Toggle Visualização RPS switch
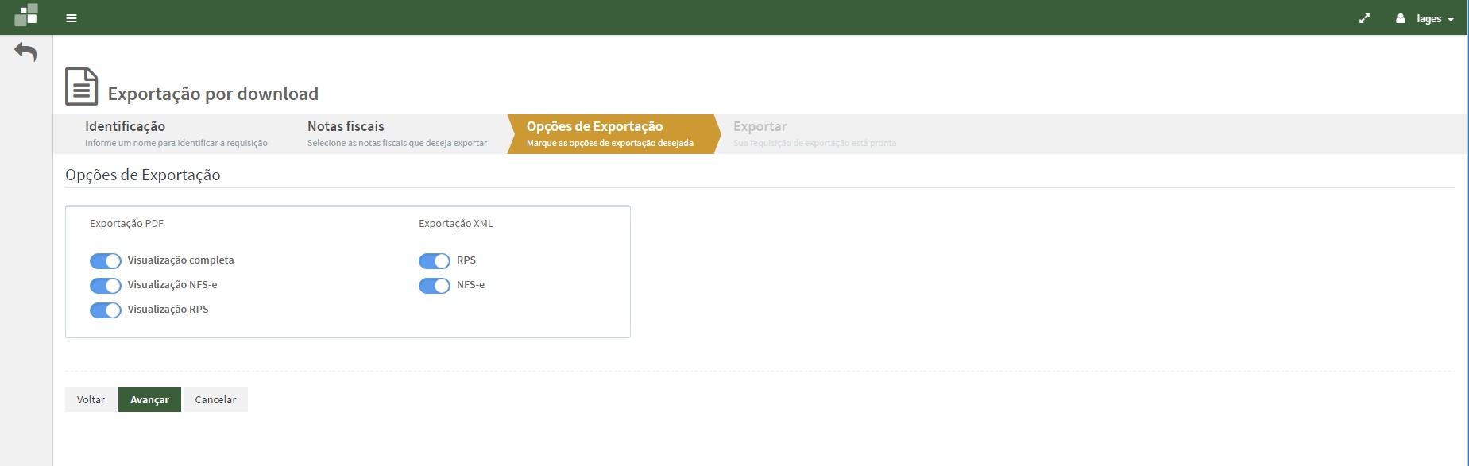 pos(105,310)
